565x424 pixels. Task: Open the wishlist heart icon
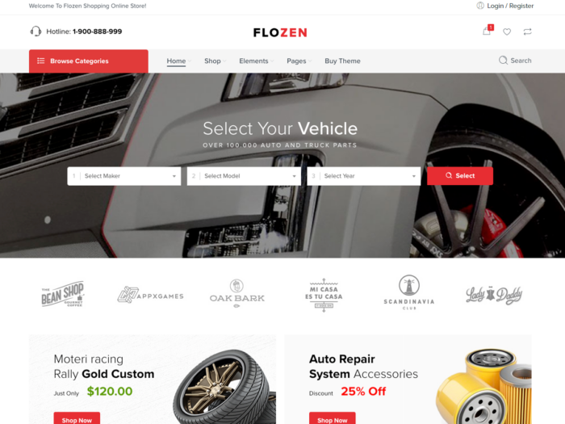coord(507,31)
